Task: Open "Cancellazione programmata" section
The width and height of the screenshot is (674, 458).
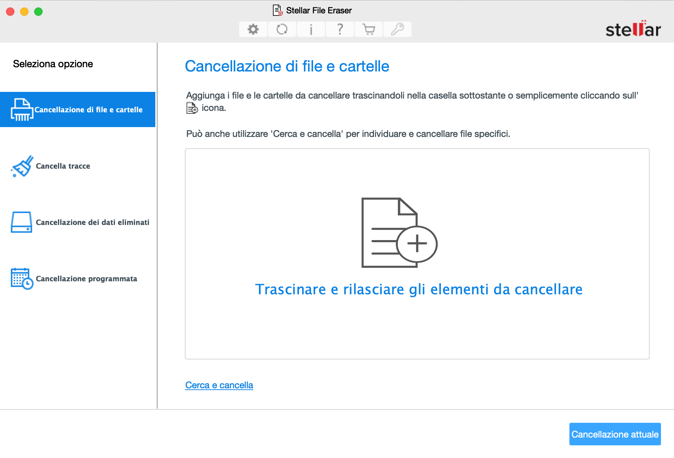Action: (x=87, y=278)
